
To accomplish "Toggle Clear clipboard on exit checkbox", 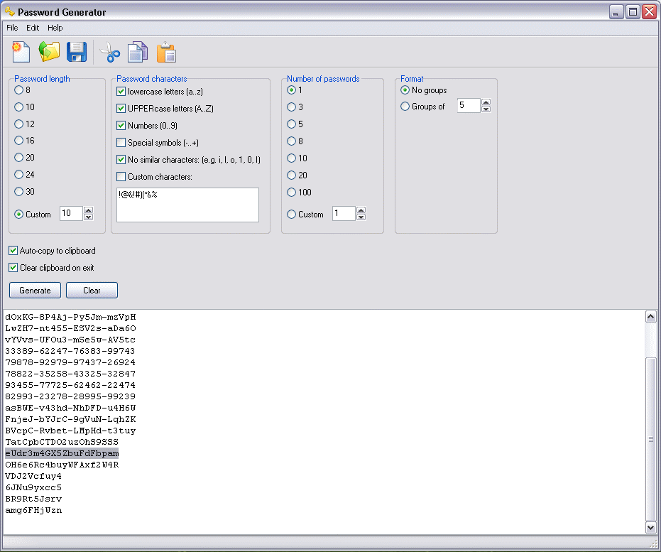I will pos(13,267).
